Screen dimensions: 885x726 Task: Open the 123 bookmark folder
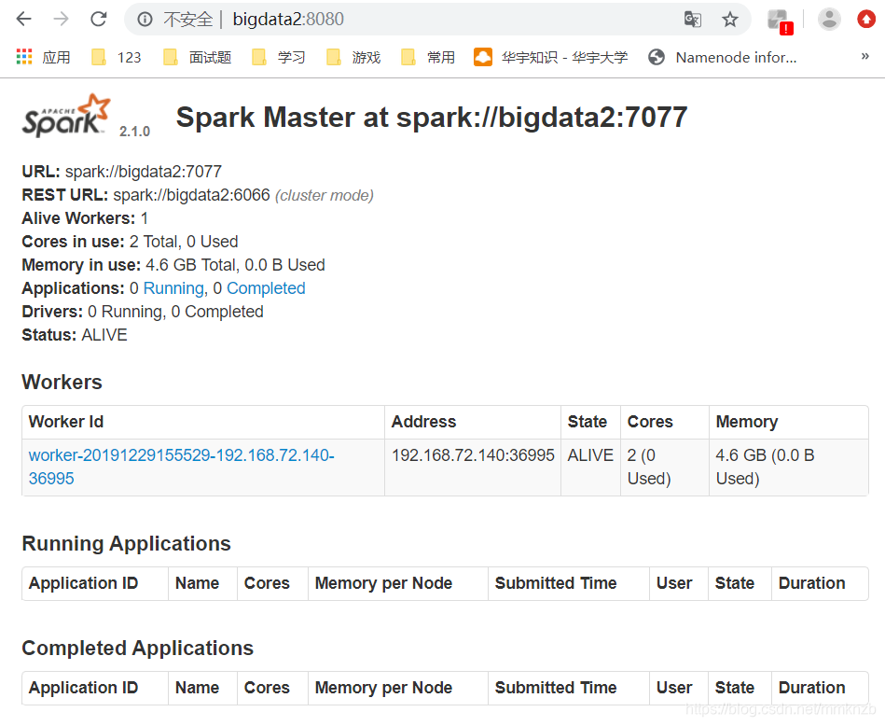117,57
